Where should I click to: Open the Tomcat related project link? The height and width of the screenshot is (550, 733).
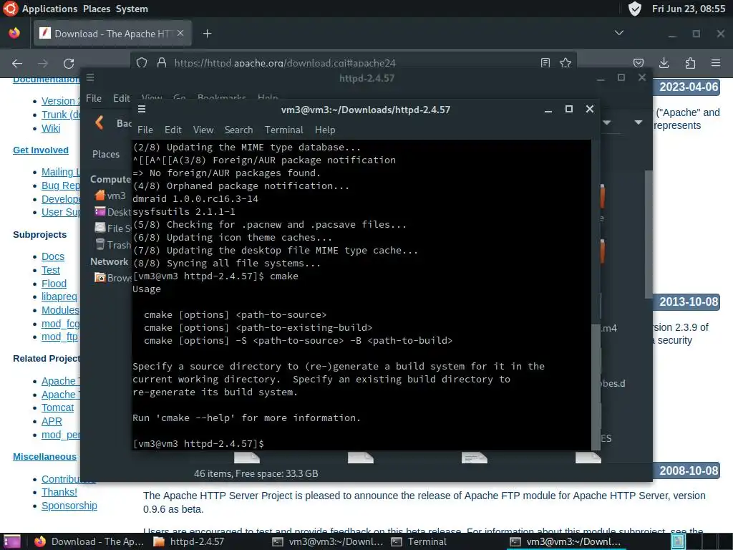(x=57, y=407)
